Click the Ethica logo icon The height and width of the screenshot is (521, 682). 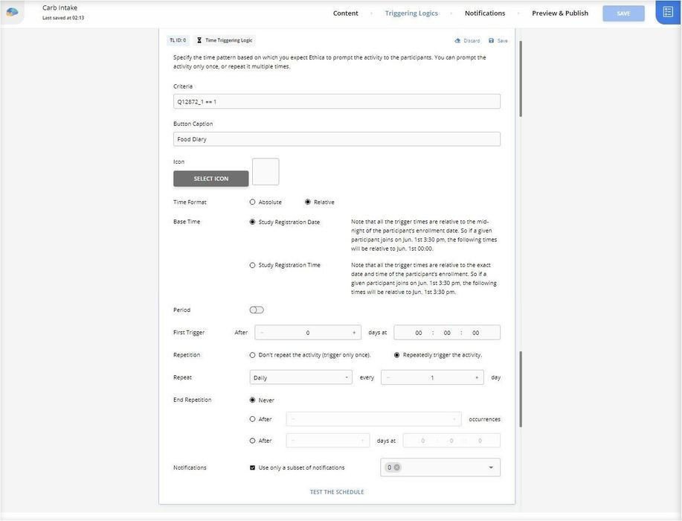(x=12, y=12)
